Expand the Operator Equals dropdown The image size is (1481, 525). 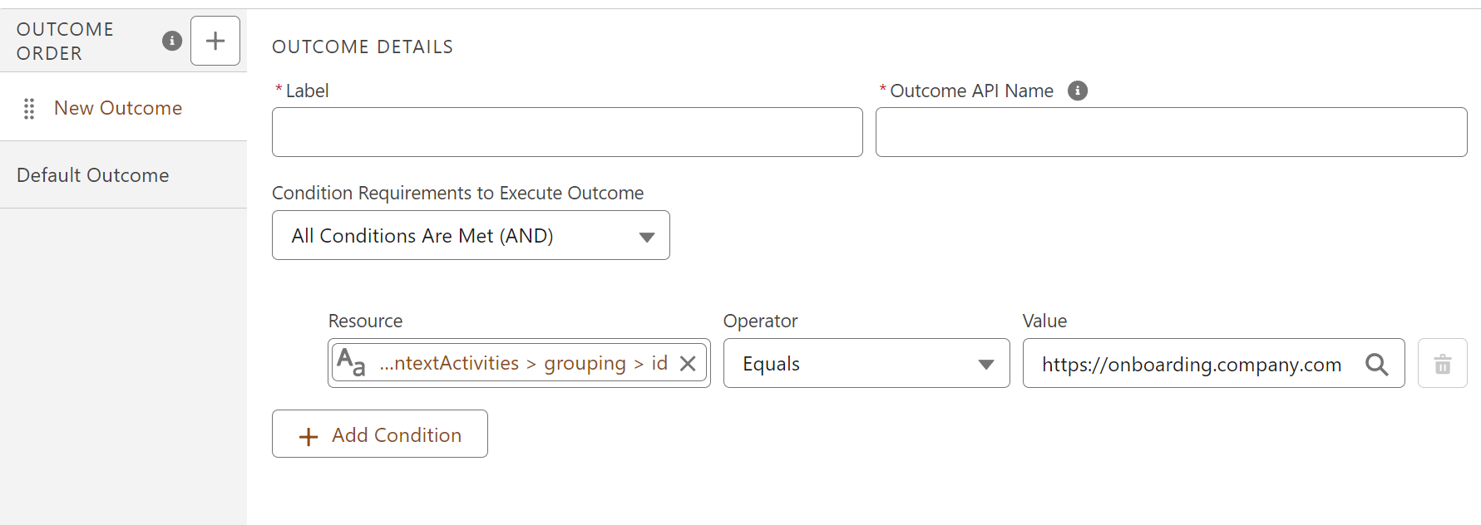click(x=865, y=364)
